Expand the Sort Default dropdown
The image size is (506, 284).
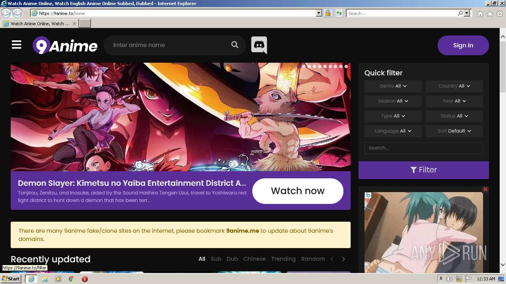point(454,131)
